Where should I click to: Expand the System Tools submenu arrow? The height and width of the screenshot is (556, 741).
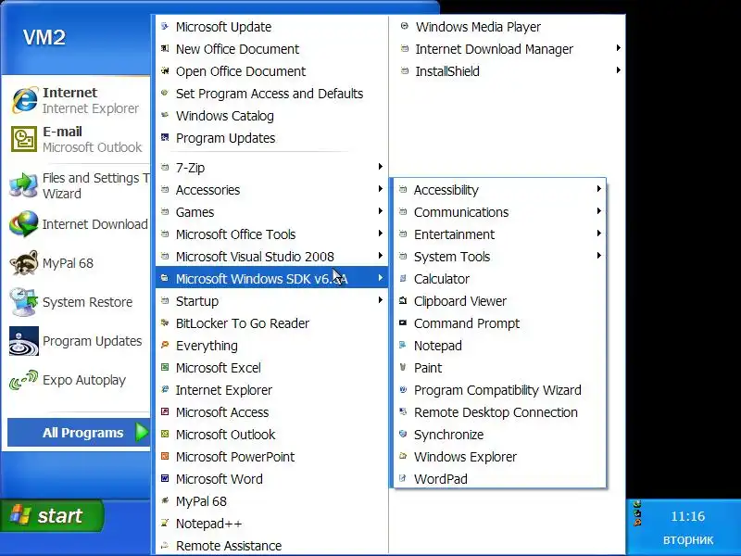click(599, 256)
